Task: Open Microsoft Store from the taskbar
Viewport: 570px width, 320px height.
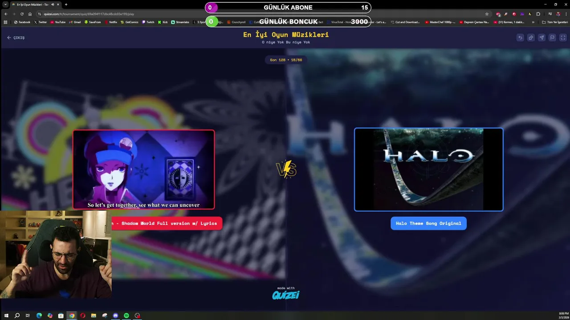Action: [x=61, y=316]
